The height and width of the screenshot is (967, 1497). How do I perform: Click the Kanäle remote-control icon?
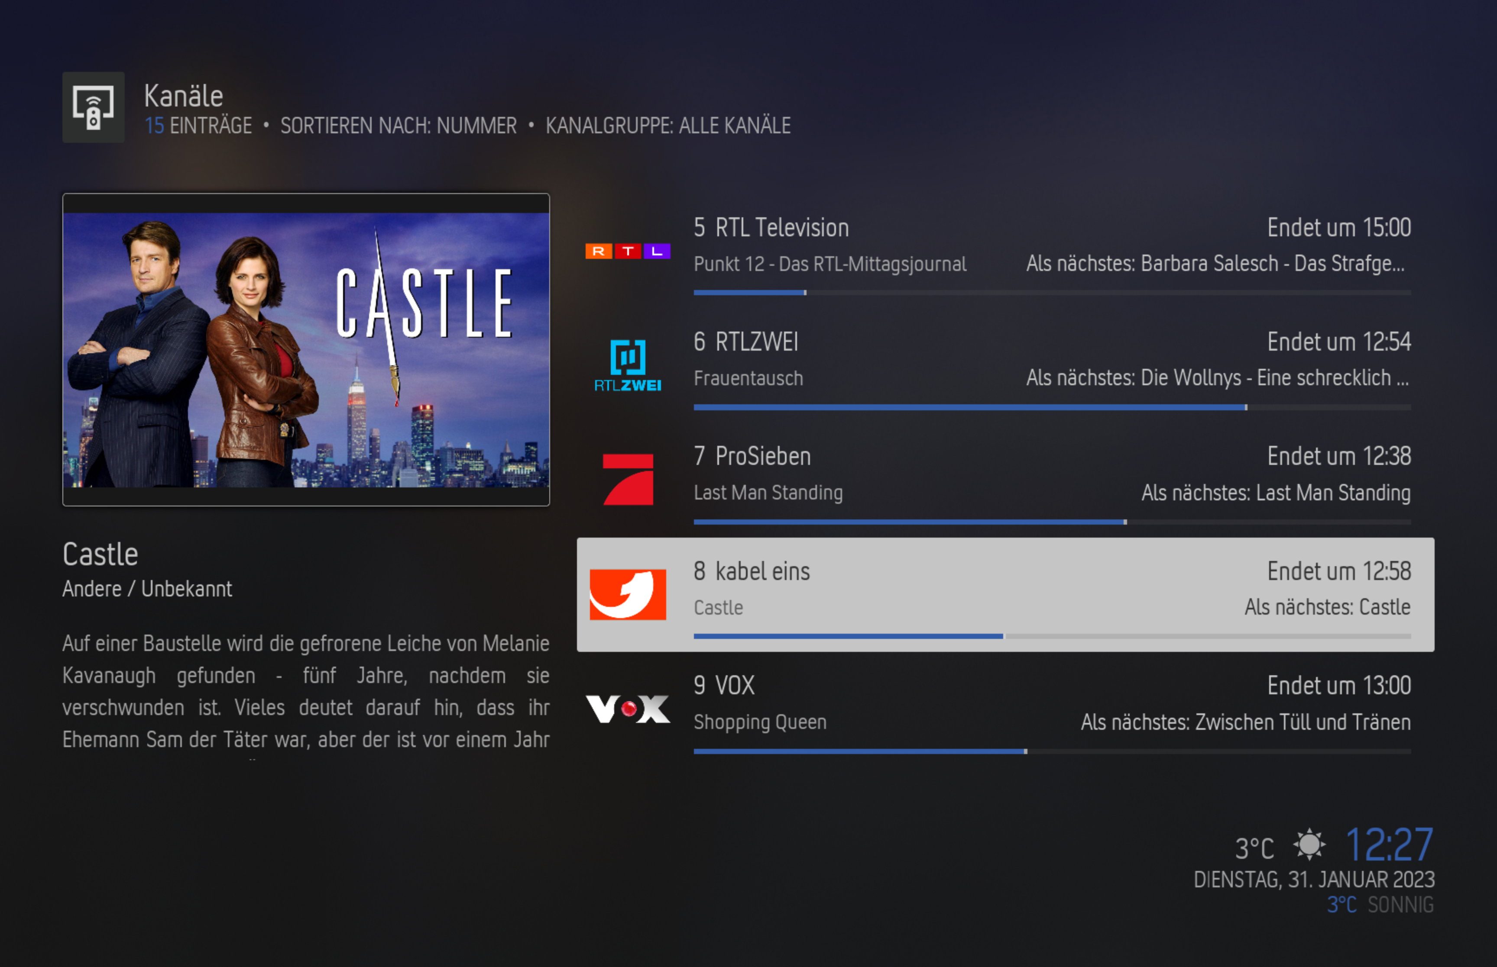point(93,107)
